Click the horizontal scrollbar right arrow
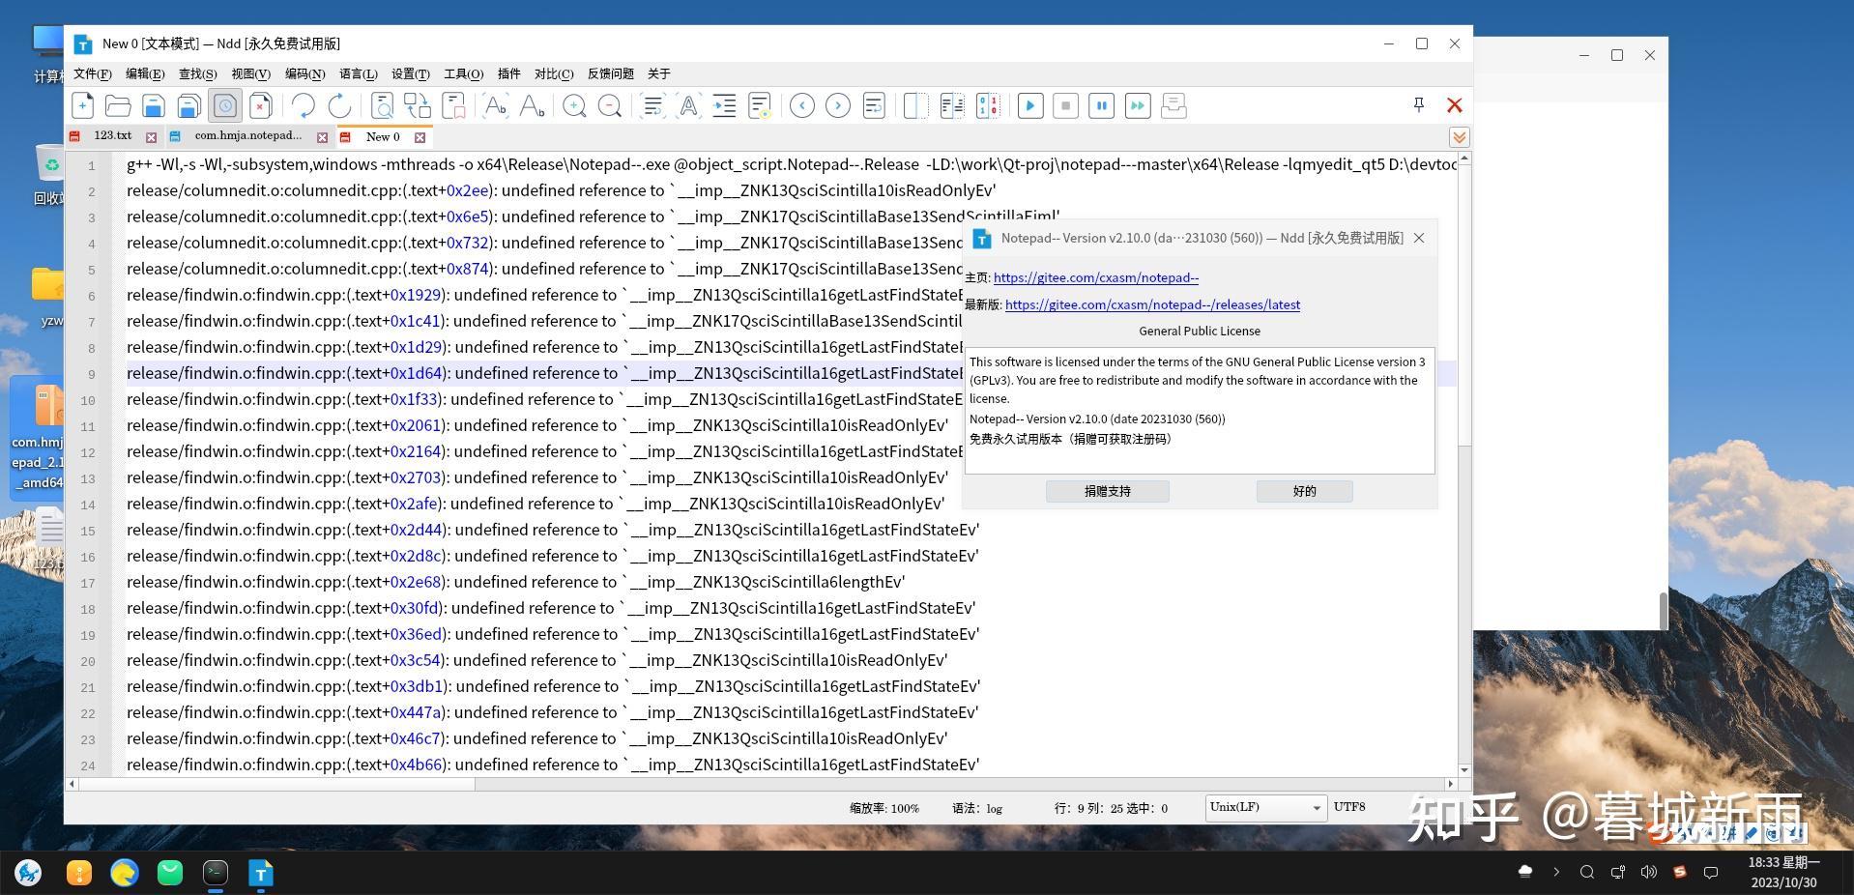 (x=1450, y=784)
